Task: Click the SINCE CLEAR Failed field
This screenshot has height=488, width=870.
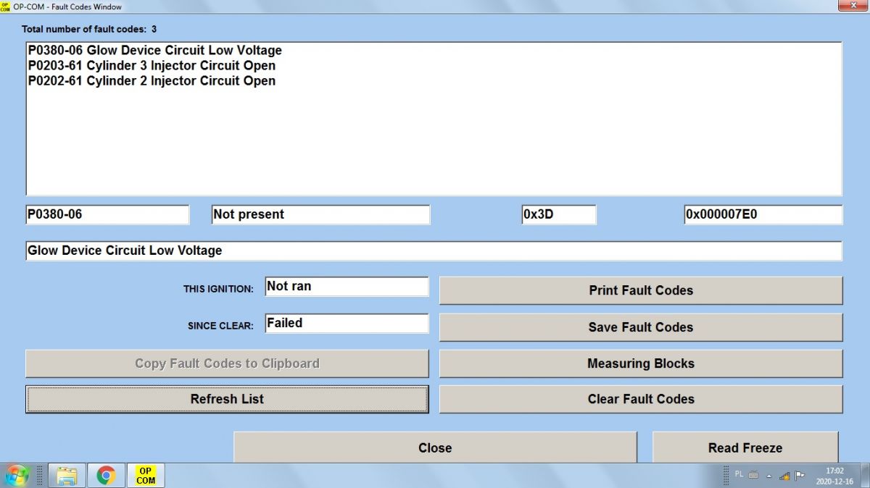Action: click(x=347, y=323)
